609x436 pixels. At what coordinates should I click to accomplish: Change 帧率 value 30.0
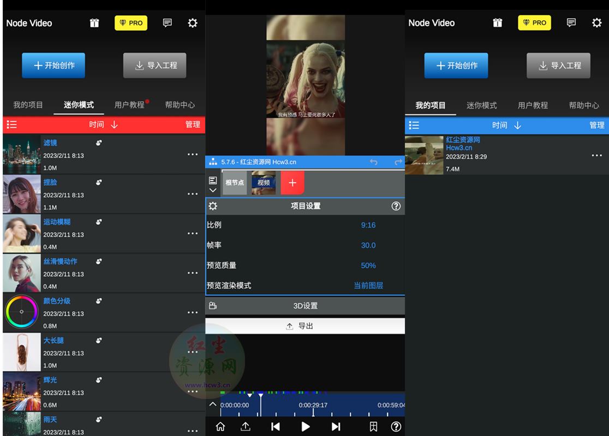(368, 245)
